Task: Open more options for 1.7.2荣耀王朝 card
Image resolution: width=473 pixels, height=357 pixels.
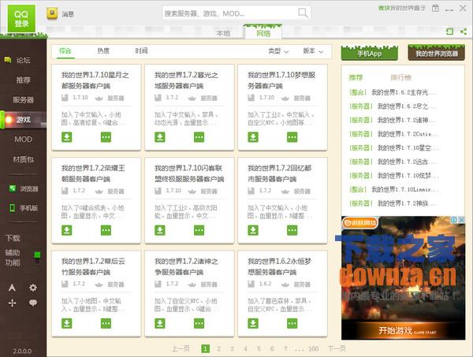Action: click(106, 230)
